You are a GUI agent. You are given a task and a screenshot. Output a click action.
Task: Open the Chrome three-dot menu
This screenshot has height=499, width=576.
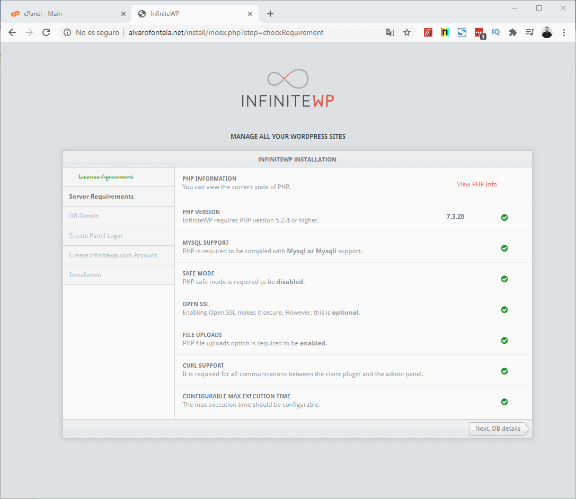click(x=564, y=32)
